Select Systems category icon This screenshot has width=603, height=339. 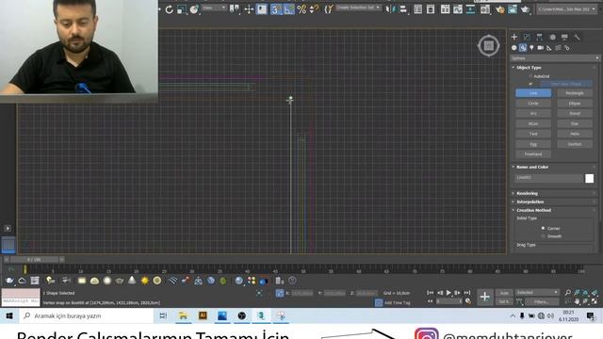[567, 48]
